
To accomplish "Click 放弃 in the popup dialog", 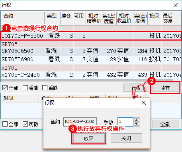I will 88,138.
